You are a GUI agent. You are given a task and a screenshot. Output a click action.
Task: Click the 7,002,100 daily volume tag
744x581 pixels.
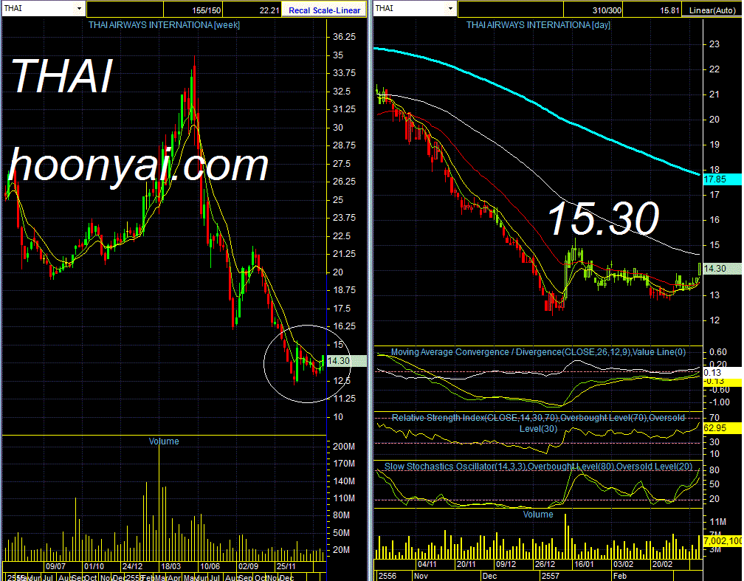click(722, 541)
